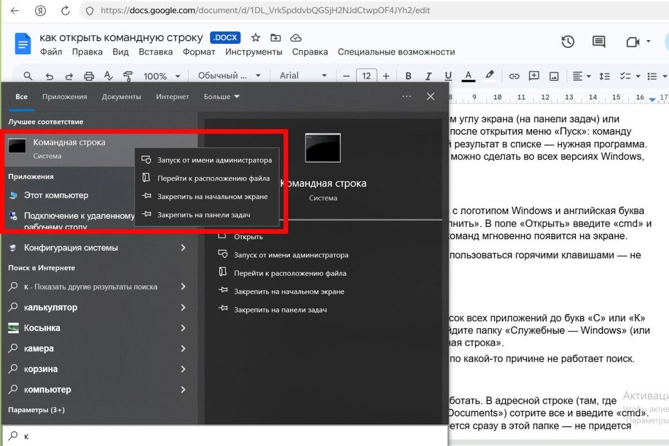Image resolution: width=669 pixels, height=446 pixels.
Task: Open the checklist dropdown
Action: (629, 76)
